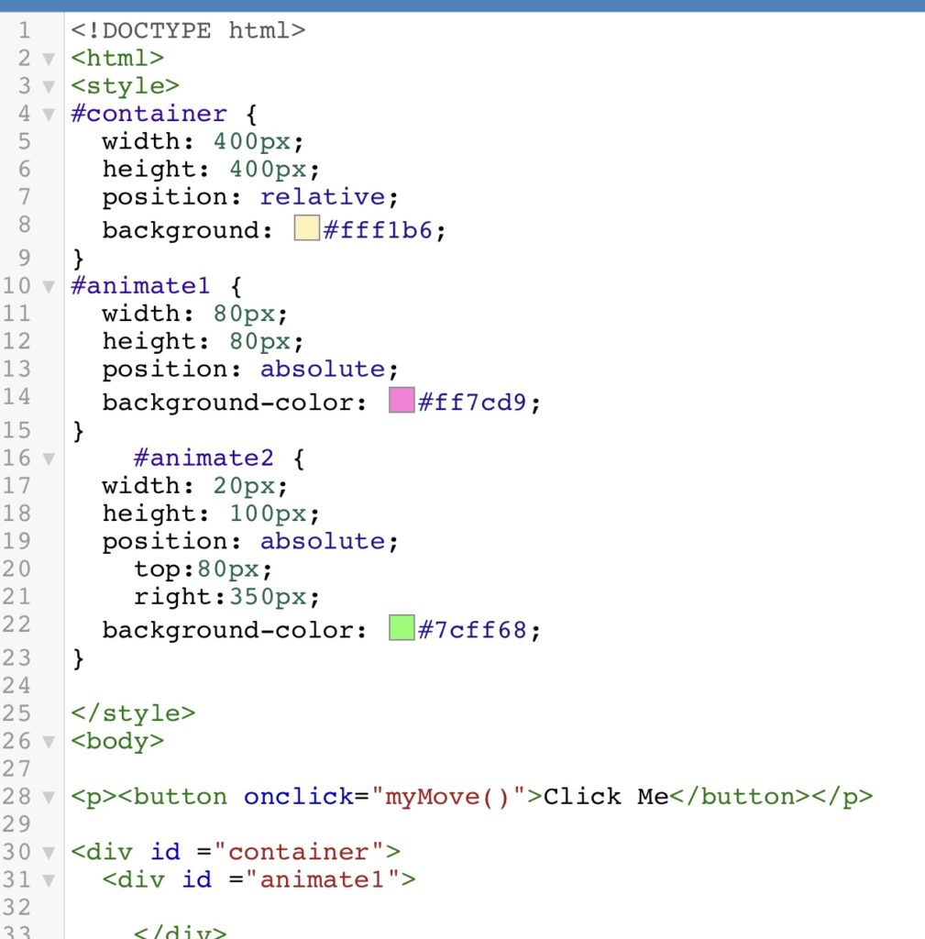925x939 pixels.
Task: Open the #fff1b6 cream color swatch
Action: click(306, 228)
